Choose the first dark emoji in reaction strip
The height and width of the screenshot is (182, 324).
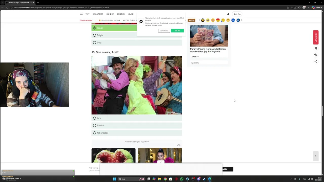[x=203, y=20]
